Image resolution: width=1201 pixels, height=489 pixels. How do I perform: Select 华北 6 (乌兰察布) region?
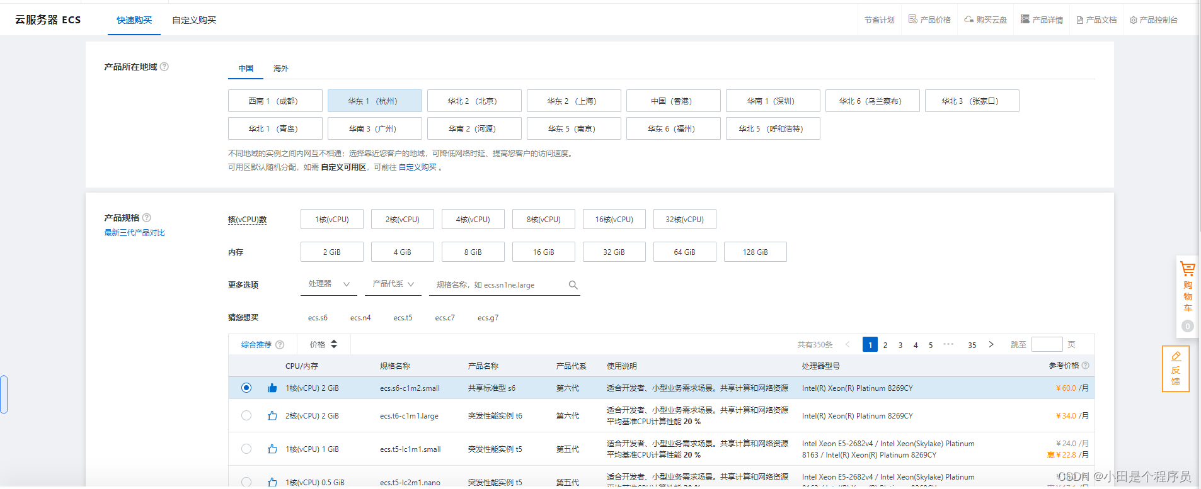coord(873,101)
